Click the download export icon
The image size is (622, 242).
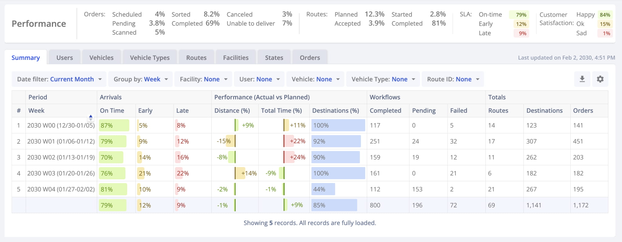pyautogui.click(x=582, y=79)
